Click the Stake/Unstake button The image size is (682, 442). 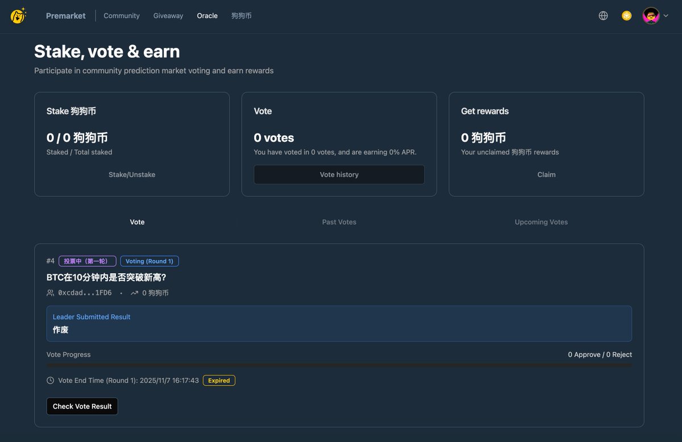[x=132, y=174]
